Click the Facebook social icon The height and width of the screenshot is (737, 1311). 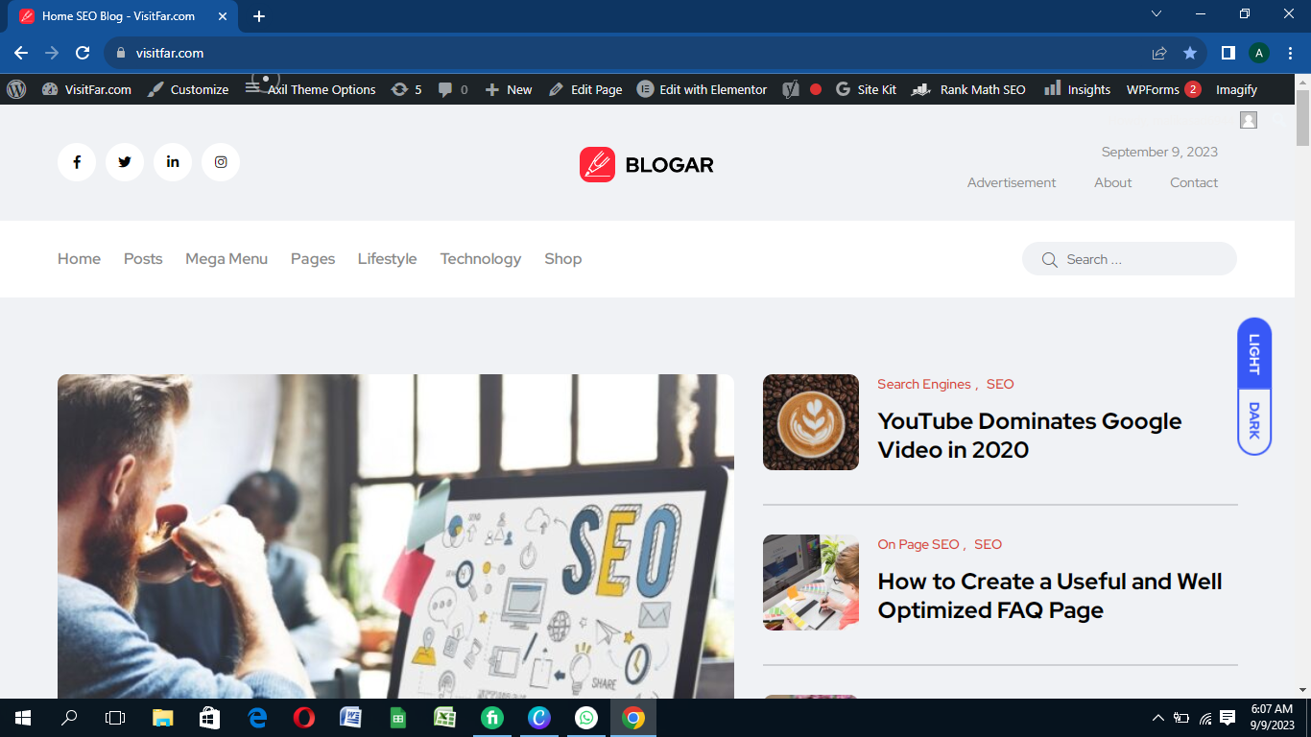[77, 162]
